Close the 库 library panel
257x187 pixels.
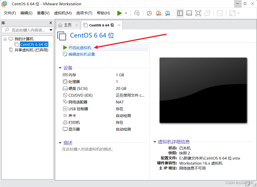coord(51,23)
